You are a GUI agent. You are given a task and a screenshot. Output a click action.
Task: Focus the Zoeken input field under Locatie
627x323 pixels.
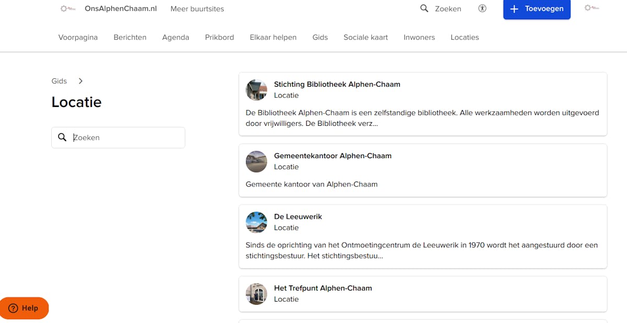125,138
